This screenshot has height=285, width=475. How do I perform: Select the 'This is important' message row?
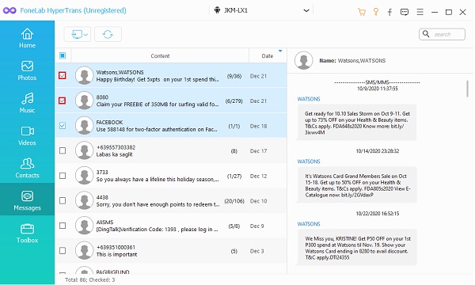[x=171, y=250]
